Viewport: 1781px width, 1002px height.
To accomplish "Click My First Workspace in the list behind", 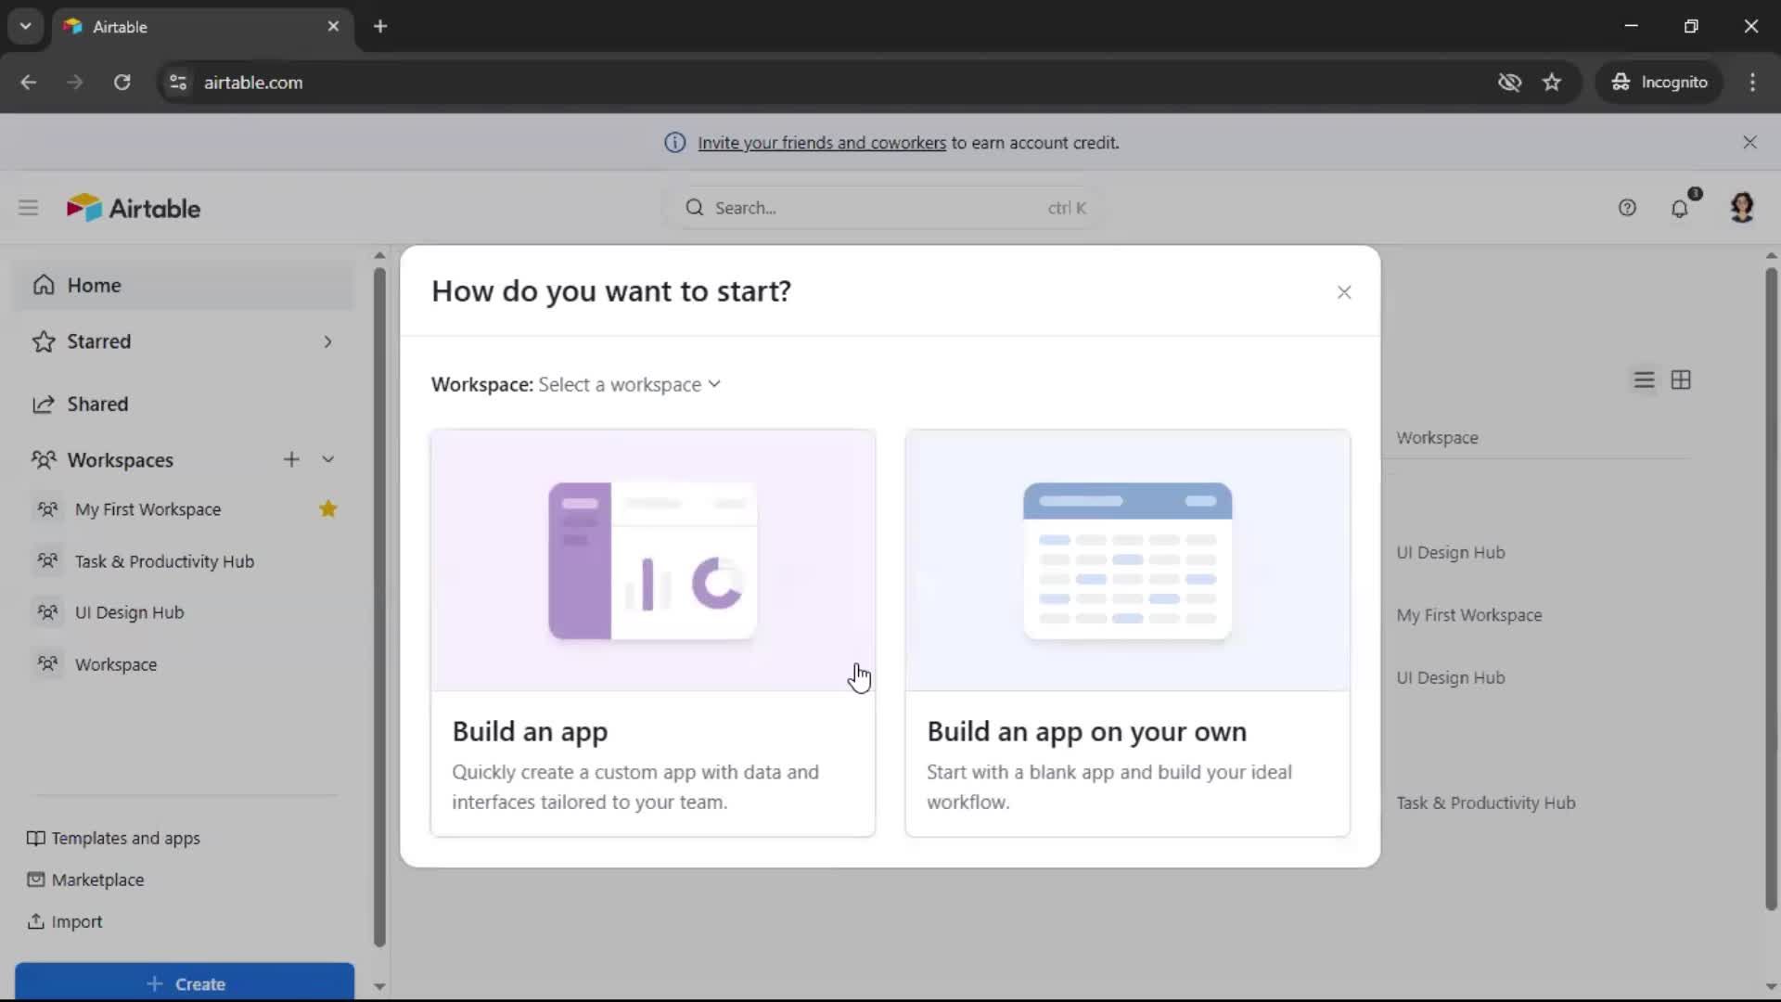I will (1469, 615).
